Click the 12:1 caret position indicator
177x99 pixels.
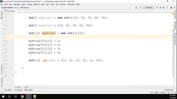152,93
